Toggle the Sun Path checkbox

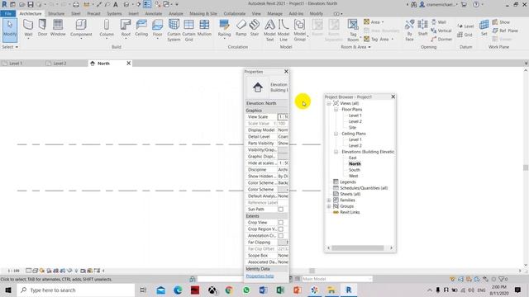tap(281, 210)
